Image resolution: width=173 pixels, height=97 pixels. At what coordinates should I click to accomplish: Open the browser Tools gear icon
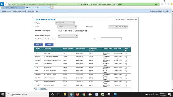168,4
